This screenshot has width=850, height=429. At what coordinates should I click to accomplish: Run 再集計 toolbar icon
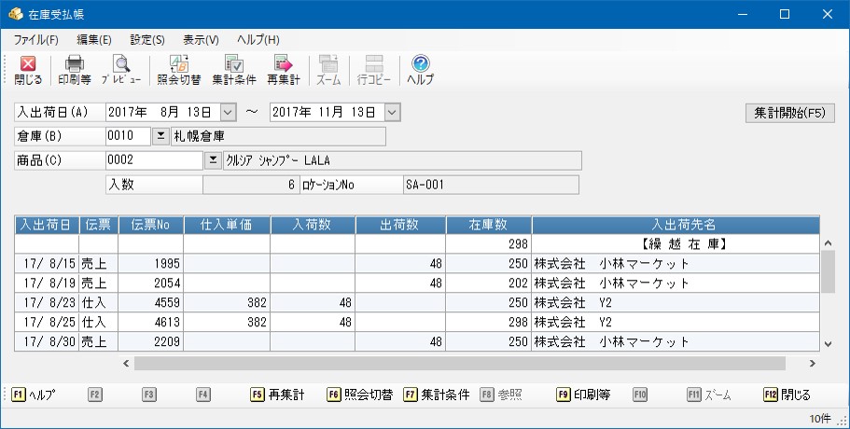coord(283,70)
